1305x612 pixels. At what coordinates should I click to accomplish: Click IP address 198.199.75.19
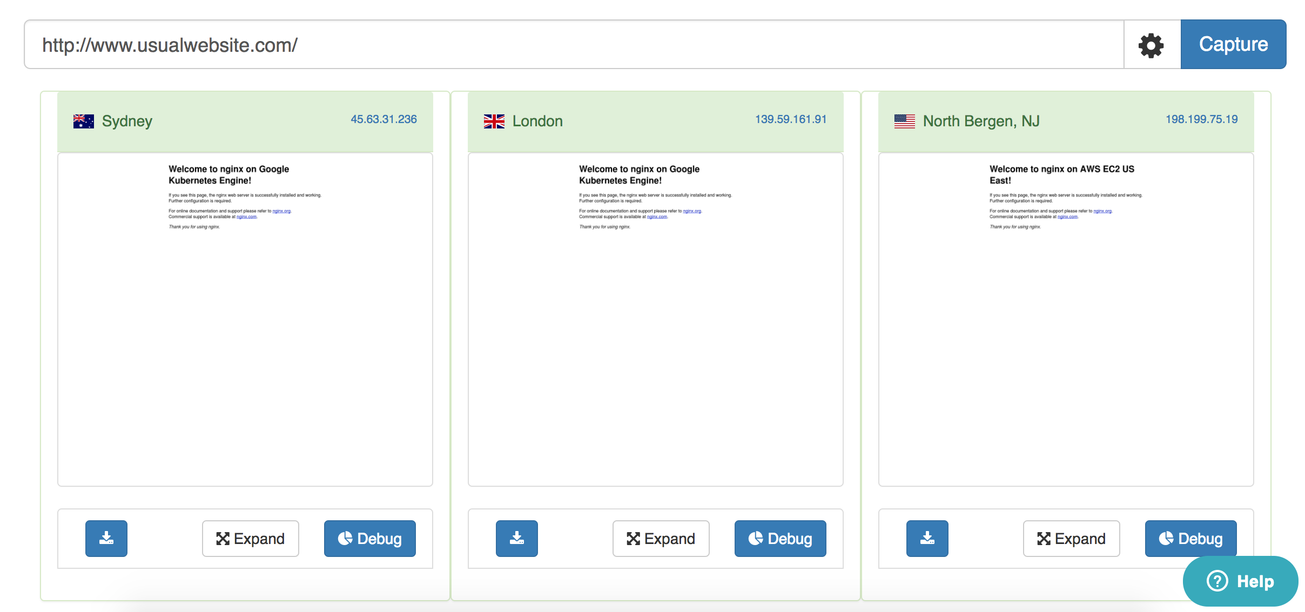[x=1202, y=119]
